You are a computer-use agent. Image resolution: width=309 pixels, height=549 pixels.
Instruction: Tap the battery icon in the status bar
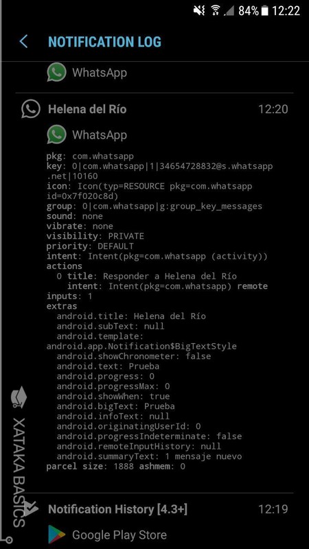(265, 11)
